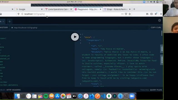The height and width of the screenshot is (100, 178).
Task: Open the Firefox Library icon
Action: (x=147, y=14)
